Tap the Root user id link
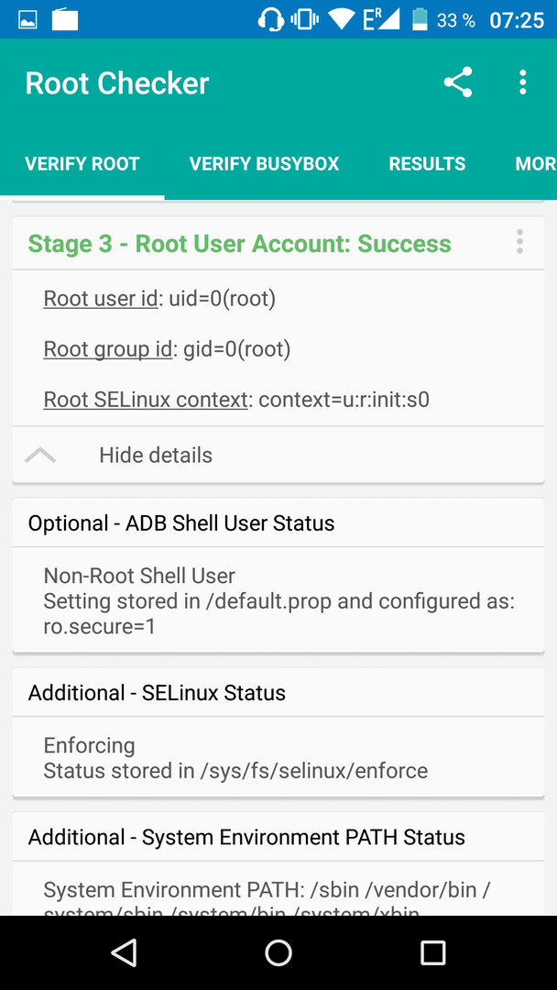This screenshot has width=557, height=990. coord(100,299)
